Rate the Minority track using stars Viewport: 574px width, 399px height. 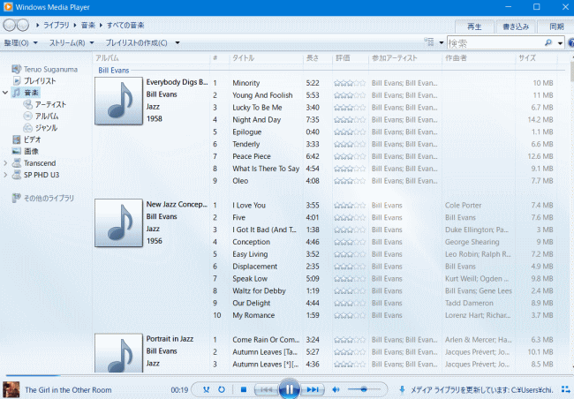350,83
